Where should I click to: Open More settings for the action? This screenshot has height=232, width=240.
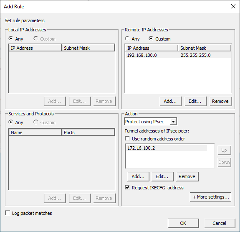tap(211, 197)
